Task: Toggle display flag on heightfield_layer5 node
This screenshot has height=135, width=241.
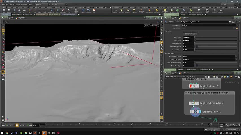Action: pos(198,86)
